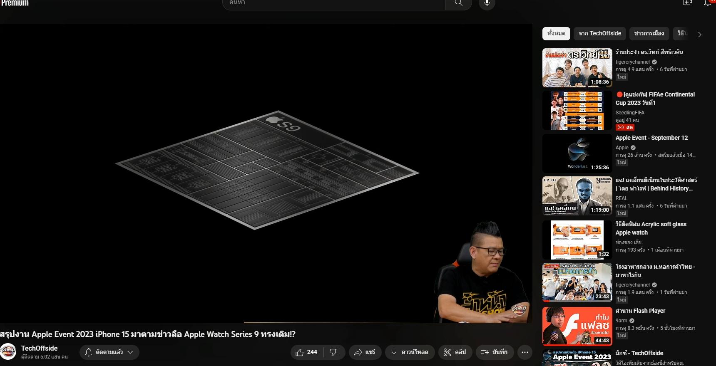Click Apple channel name text

click(622, 148)
